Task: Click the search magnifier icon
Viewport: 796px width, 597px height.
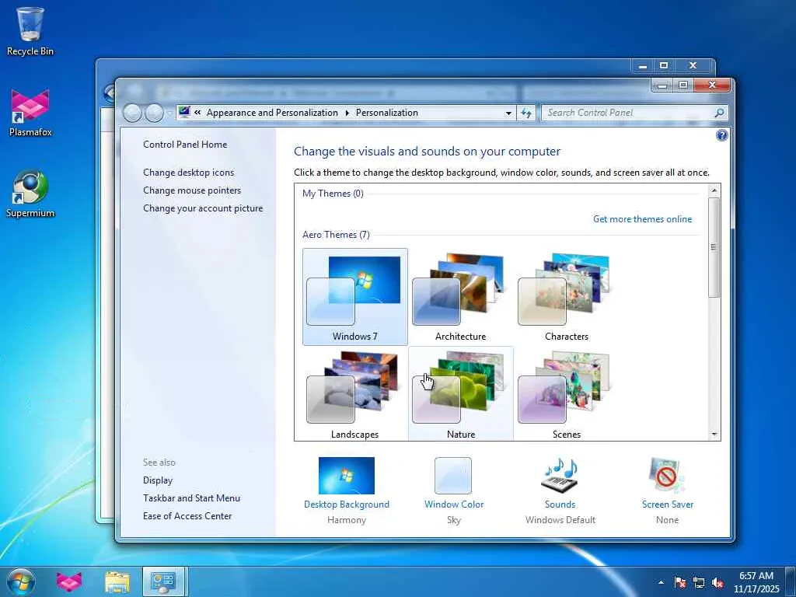Action: (x=719, y=113)
